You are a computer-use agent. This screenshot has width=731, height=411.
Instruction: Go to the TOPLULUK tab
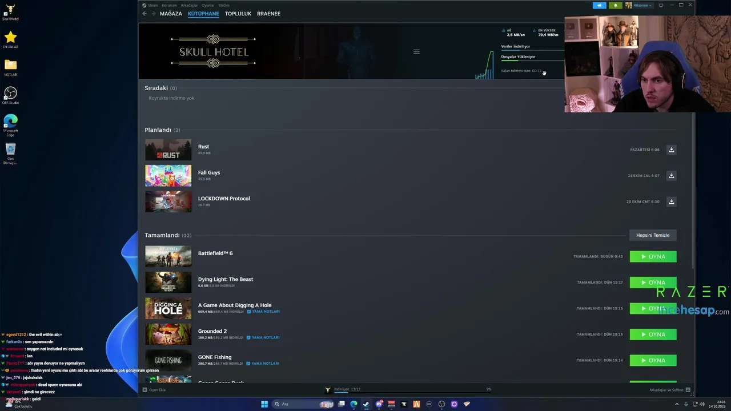tap(238, 13)
